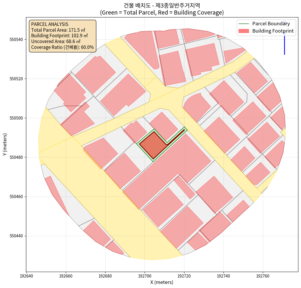Click the small yellow road patch at right edge
The width and height of the screenshot is (301, 288).
tap(283, 133)
